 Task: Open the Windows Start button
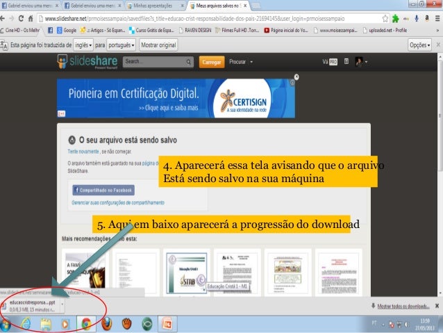coord(5,325)
